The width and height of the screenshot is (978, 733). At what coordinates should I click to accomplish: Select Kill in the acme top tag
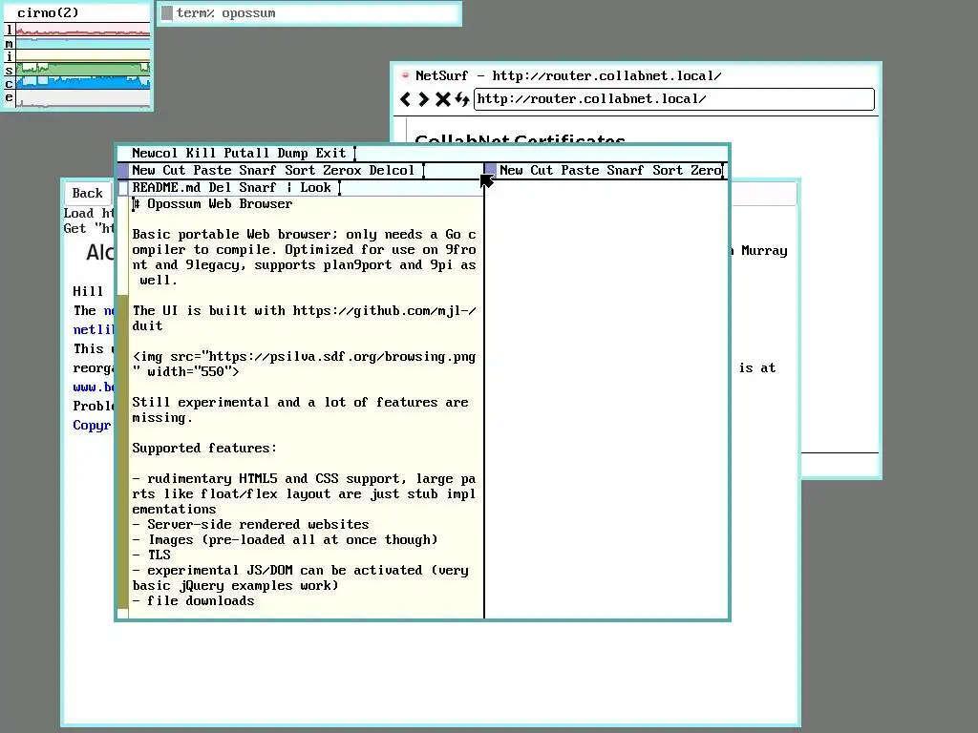[201, 154]
